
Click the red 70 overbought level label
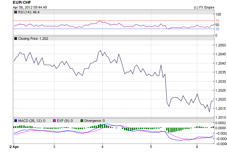coord(217,21)
